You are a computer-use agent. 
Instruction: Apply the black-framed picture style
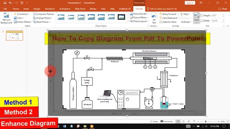[x=121, y=17]
